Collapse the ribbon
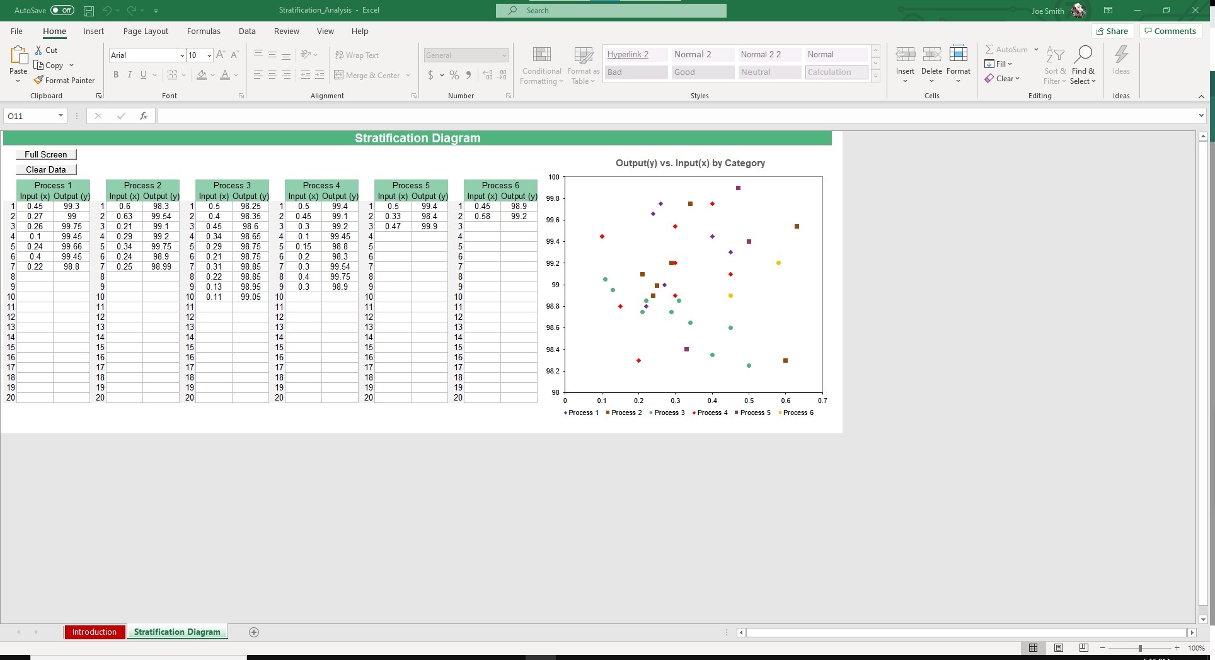This screenshot has height=660, width=1215. [x=1201, y=96]
